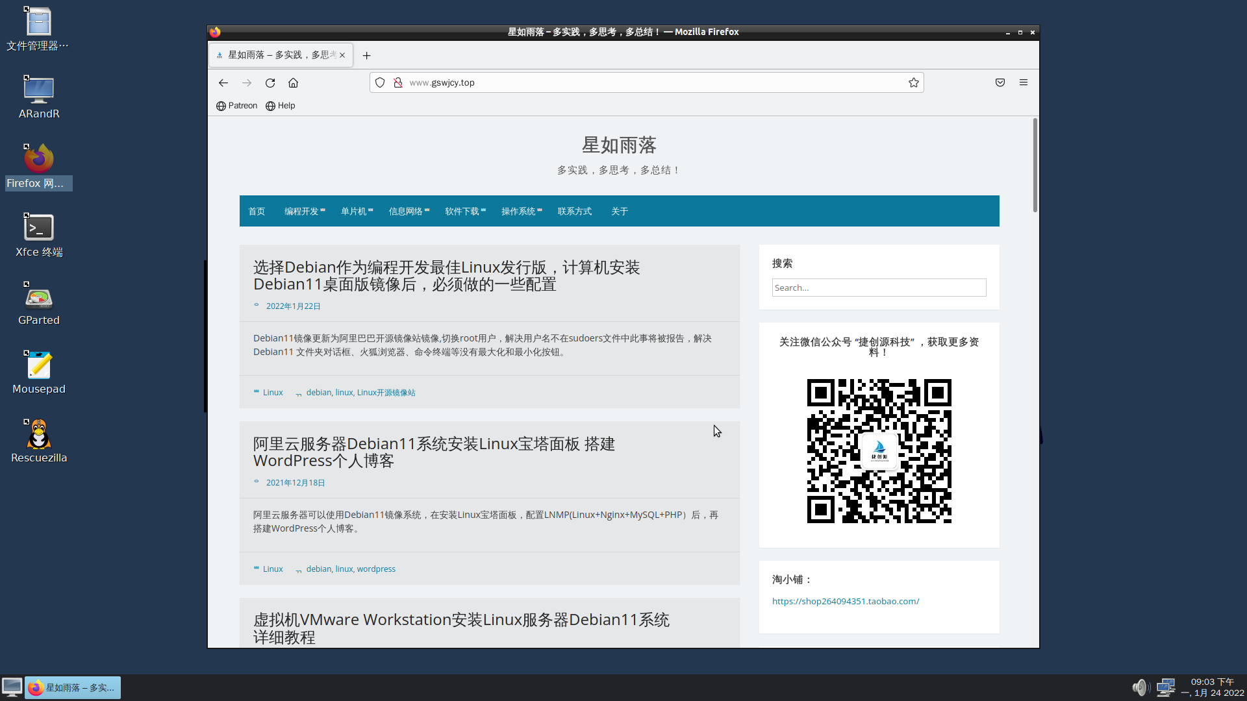Close the 星如雨落 browser tab
This screenshot has height=701, width=1247.
(342, 55)
